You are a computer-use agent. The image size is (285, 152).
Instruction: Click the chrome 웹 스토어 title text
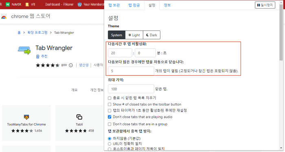31,16
